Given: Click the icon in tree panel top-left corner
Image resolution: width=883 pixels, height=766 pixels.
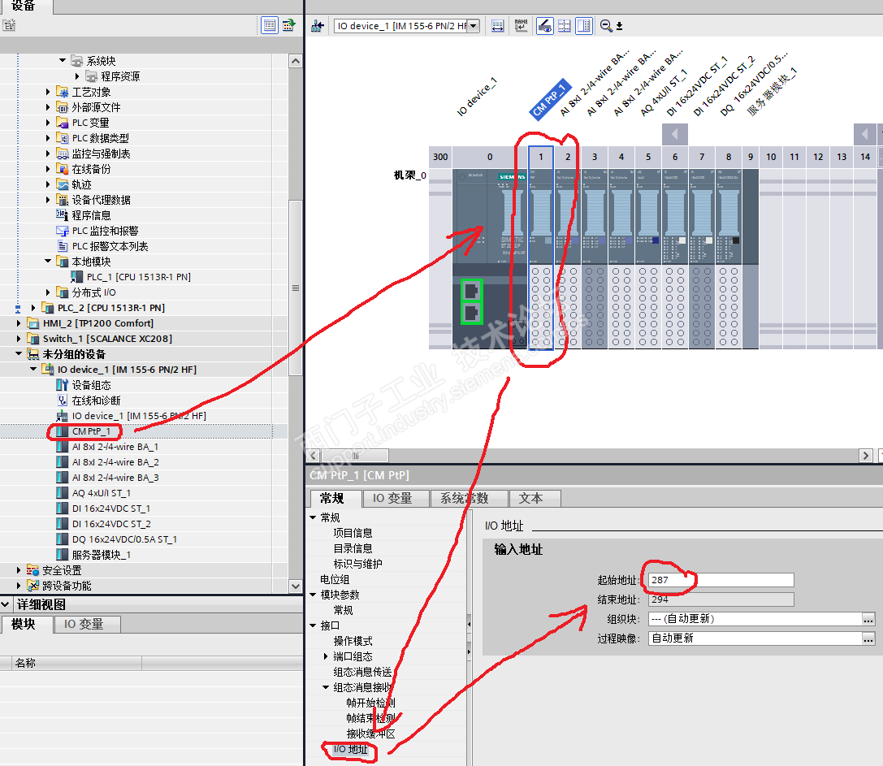Looking at the screenshot, I should click(8, 25).
